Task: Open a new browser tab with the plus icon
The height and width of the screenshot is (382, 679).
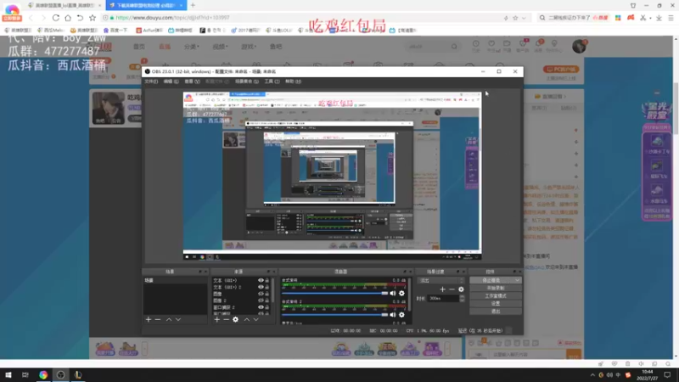Action: coord(193,5)
